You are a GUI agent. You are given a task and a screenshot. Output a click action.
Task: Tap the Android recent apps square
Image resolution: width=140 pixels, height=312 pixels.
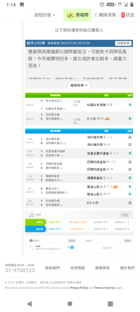pos(110,304)
